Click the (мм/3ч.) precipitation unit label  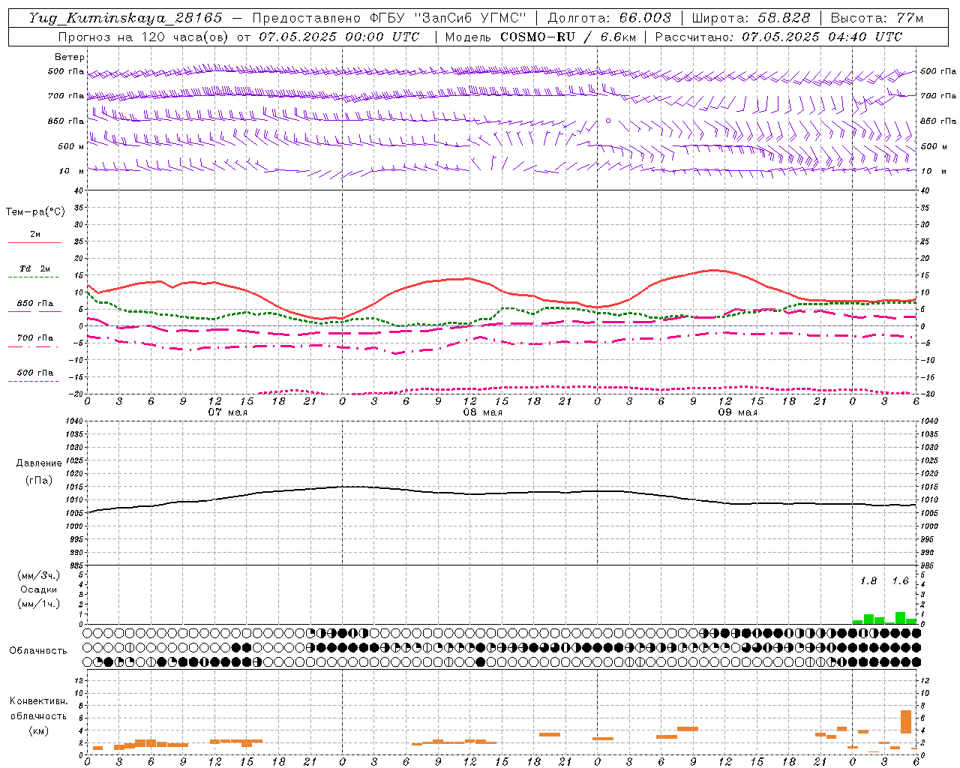tap(38, 575)
